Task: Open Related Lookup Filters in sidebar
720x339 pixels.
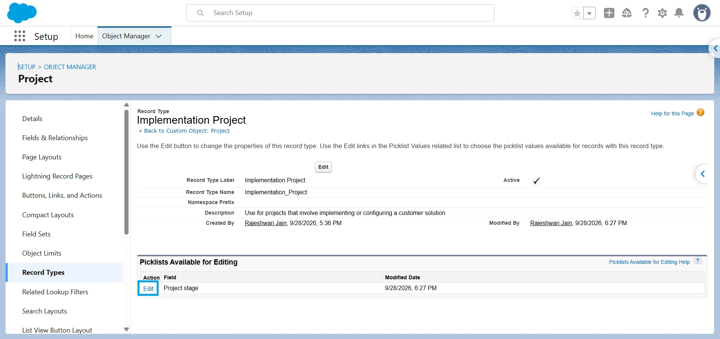Action: (55, 292)
